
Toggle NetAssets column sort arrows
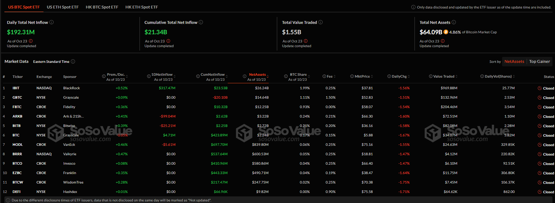pyautogui.click(x=268, y=77)
